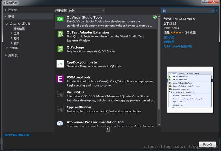
Task: Open the 详细信息 link
Action: coord(169,42)
